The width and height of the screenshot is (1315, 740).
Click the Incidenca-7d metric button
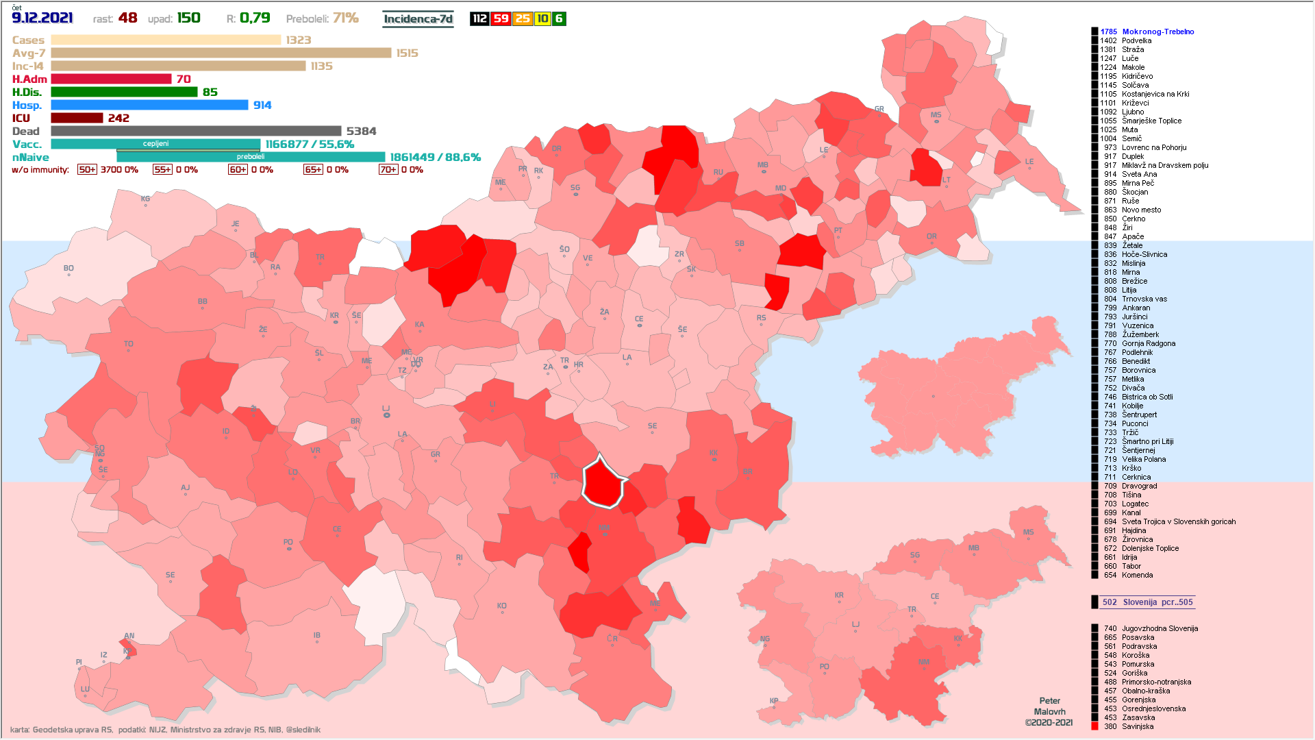click(x=418, y=18)
